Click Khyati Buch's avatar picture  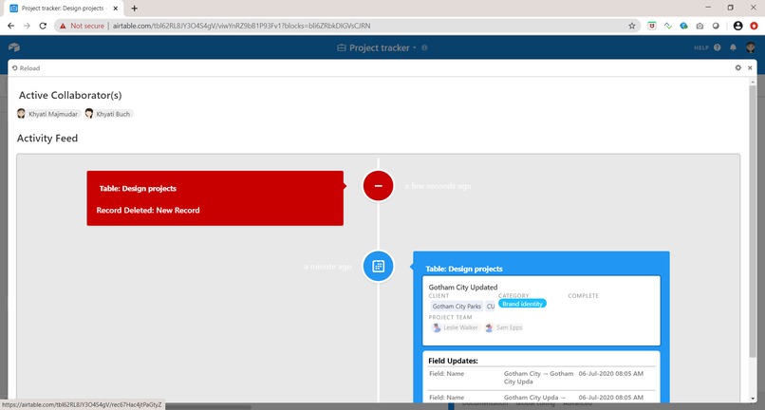[89, 114]
